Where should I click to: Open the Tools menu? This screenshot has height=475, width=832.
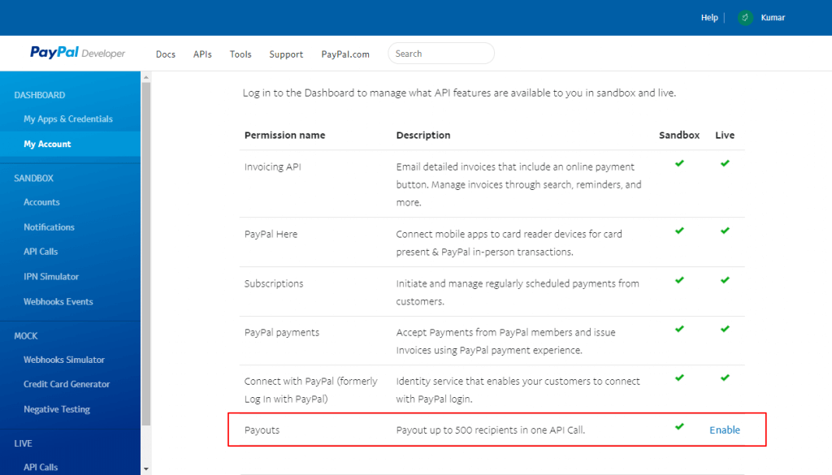[240, 54]
